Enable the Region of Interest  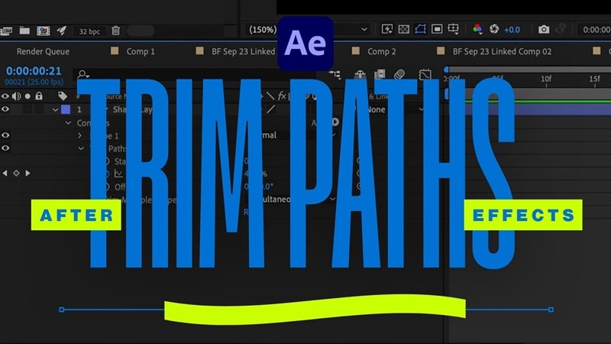[x=437, y=29]
